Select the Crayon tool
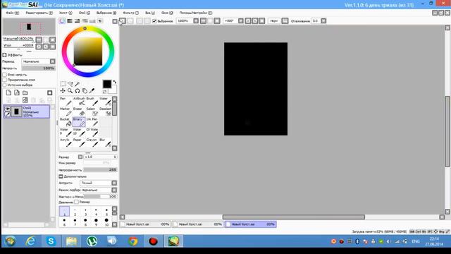This screenshot has width=451, height=254. tap(92, 143)
